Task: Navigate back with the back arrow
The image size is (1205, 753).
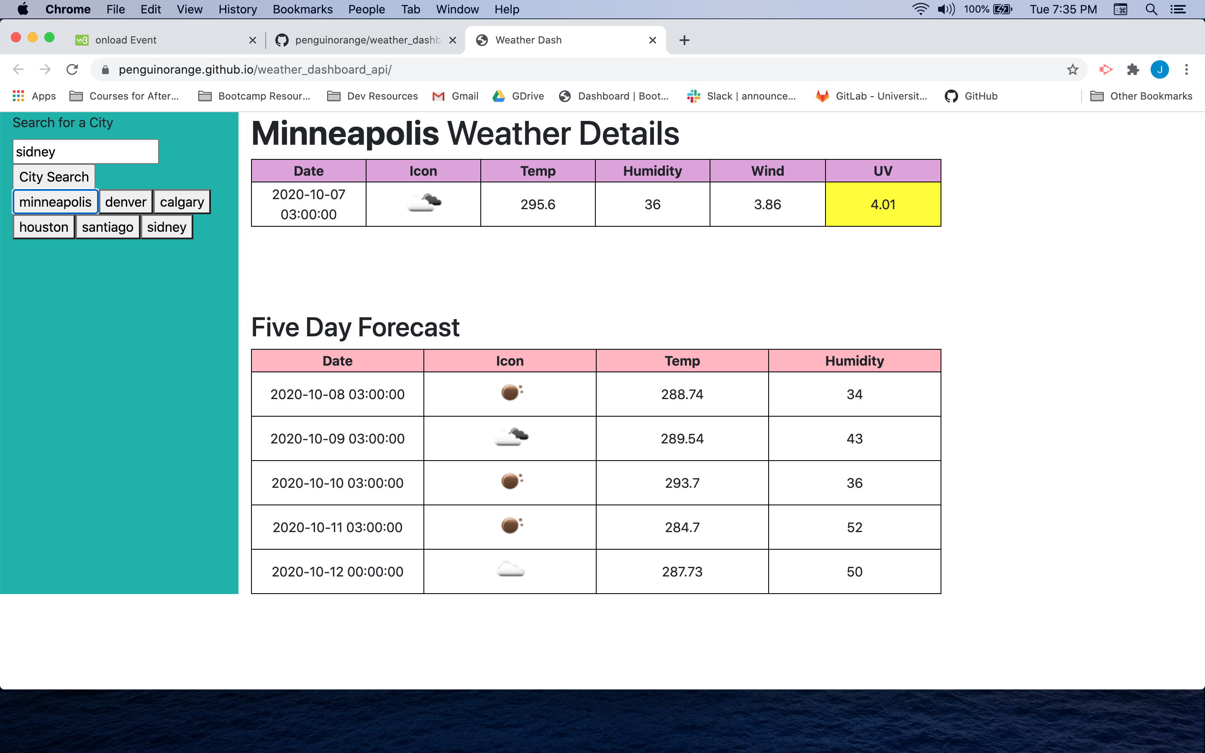Action: (x=18, y=69)
